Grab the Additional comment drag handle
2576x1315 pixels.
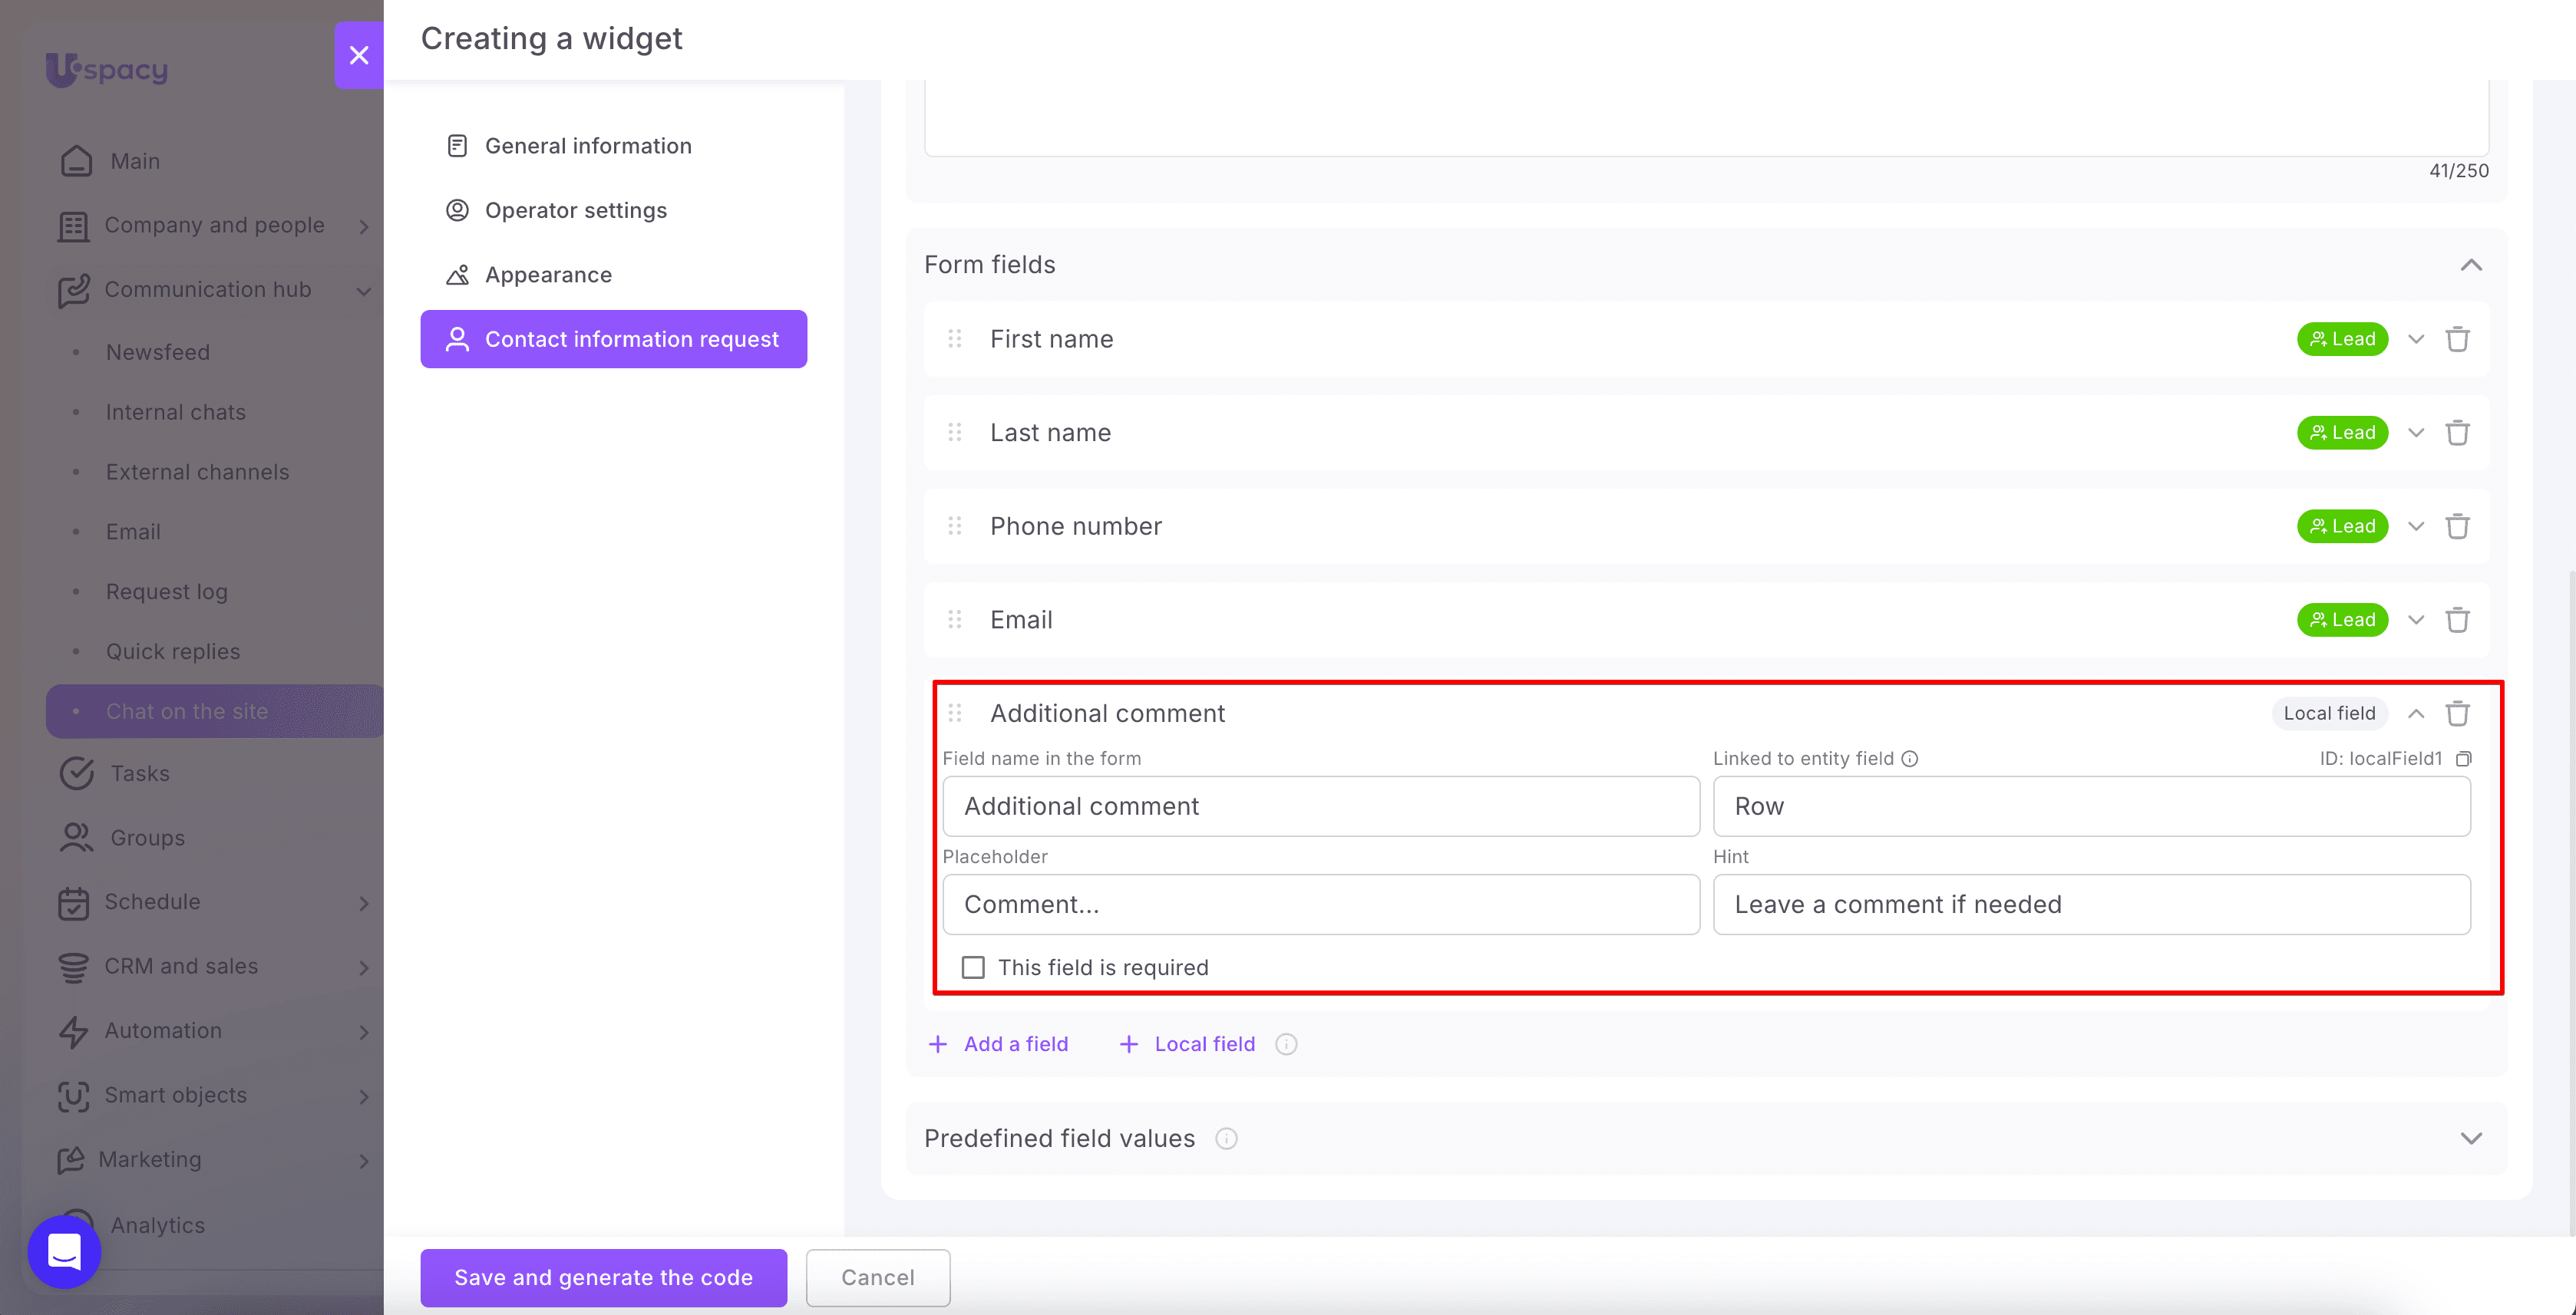pyautogui.click(x=955, y=714)
